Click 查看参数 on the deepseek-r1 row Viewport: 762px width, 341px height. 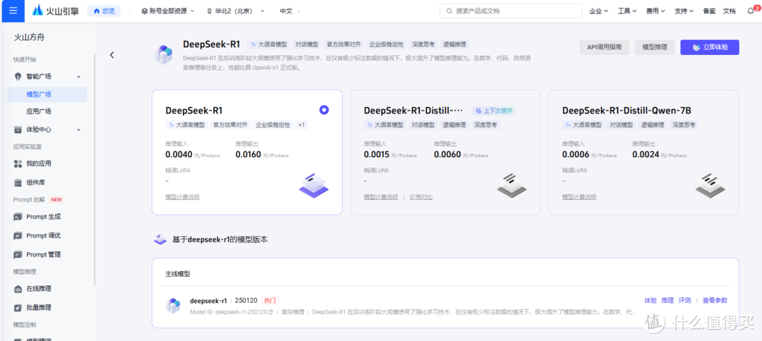coord(715,301)
